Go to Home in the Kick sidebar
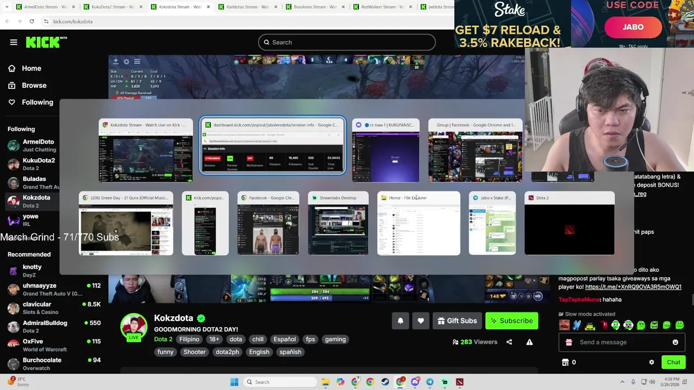Screen dimensions: 694x390 pos(31,68)
